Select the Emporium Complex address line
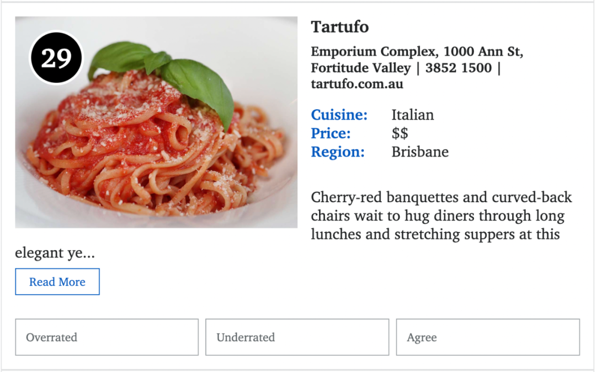Viewport: 596px width, 372px height. pyautogui.click(x=417, y=51)
